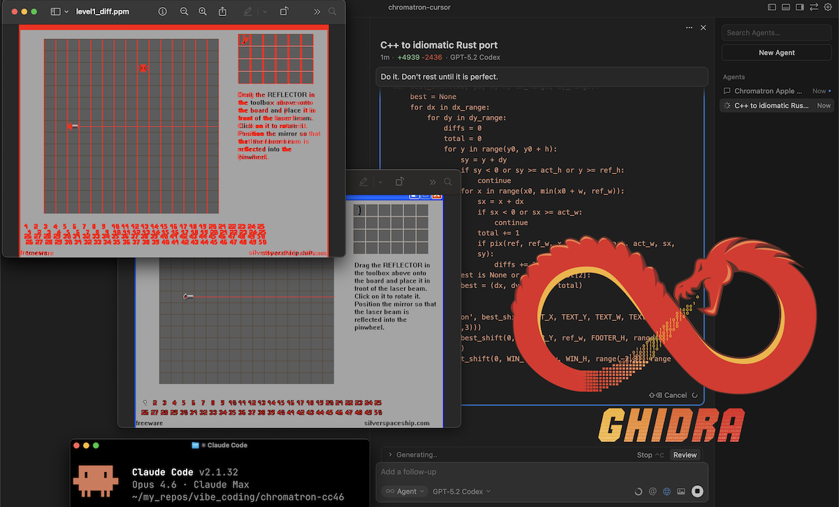Open the overflow menu with three dots
839x507 pixels.
689,27
